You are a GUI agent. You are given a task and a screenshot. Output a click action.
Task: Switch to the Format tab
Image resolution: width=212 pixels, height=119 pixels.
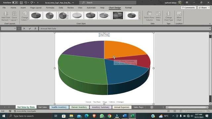(128, 8)
